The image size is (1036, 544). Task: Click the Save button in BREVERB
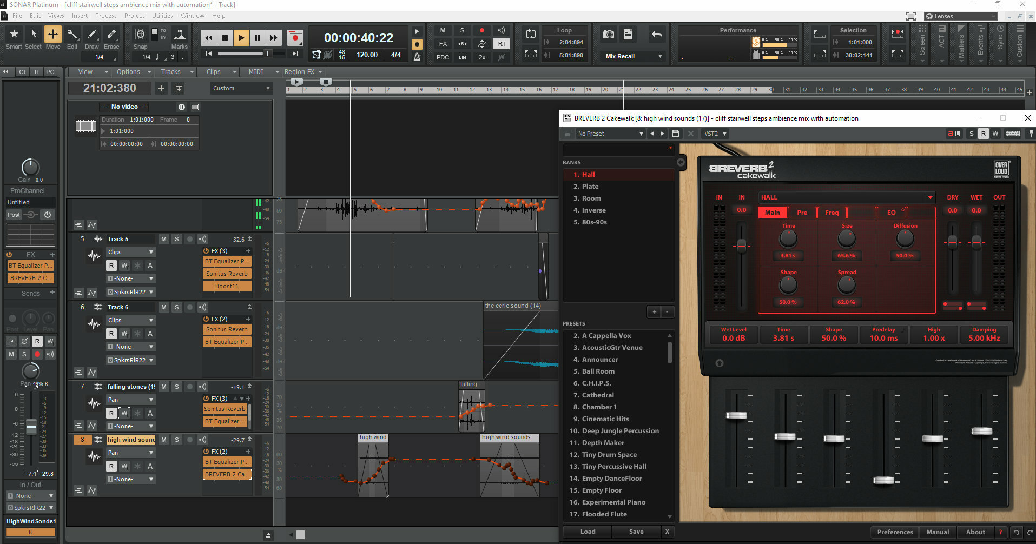click(636, 532)
